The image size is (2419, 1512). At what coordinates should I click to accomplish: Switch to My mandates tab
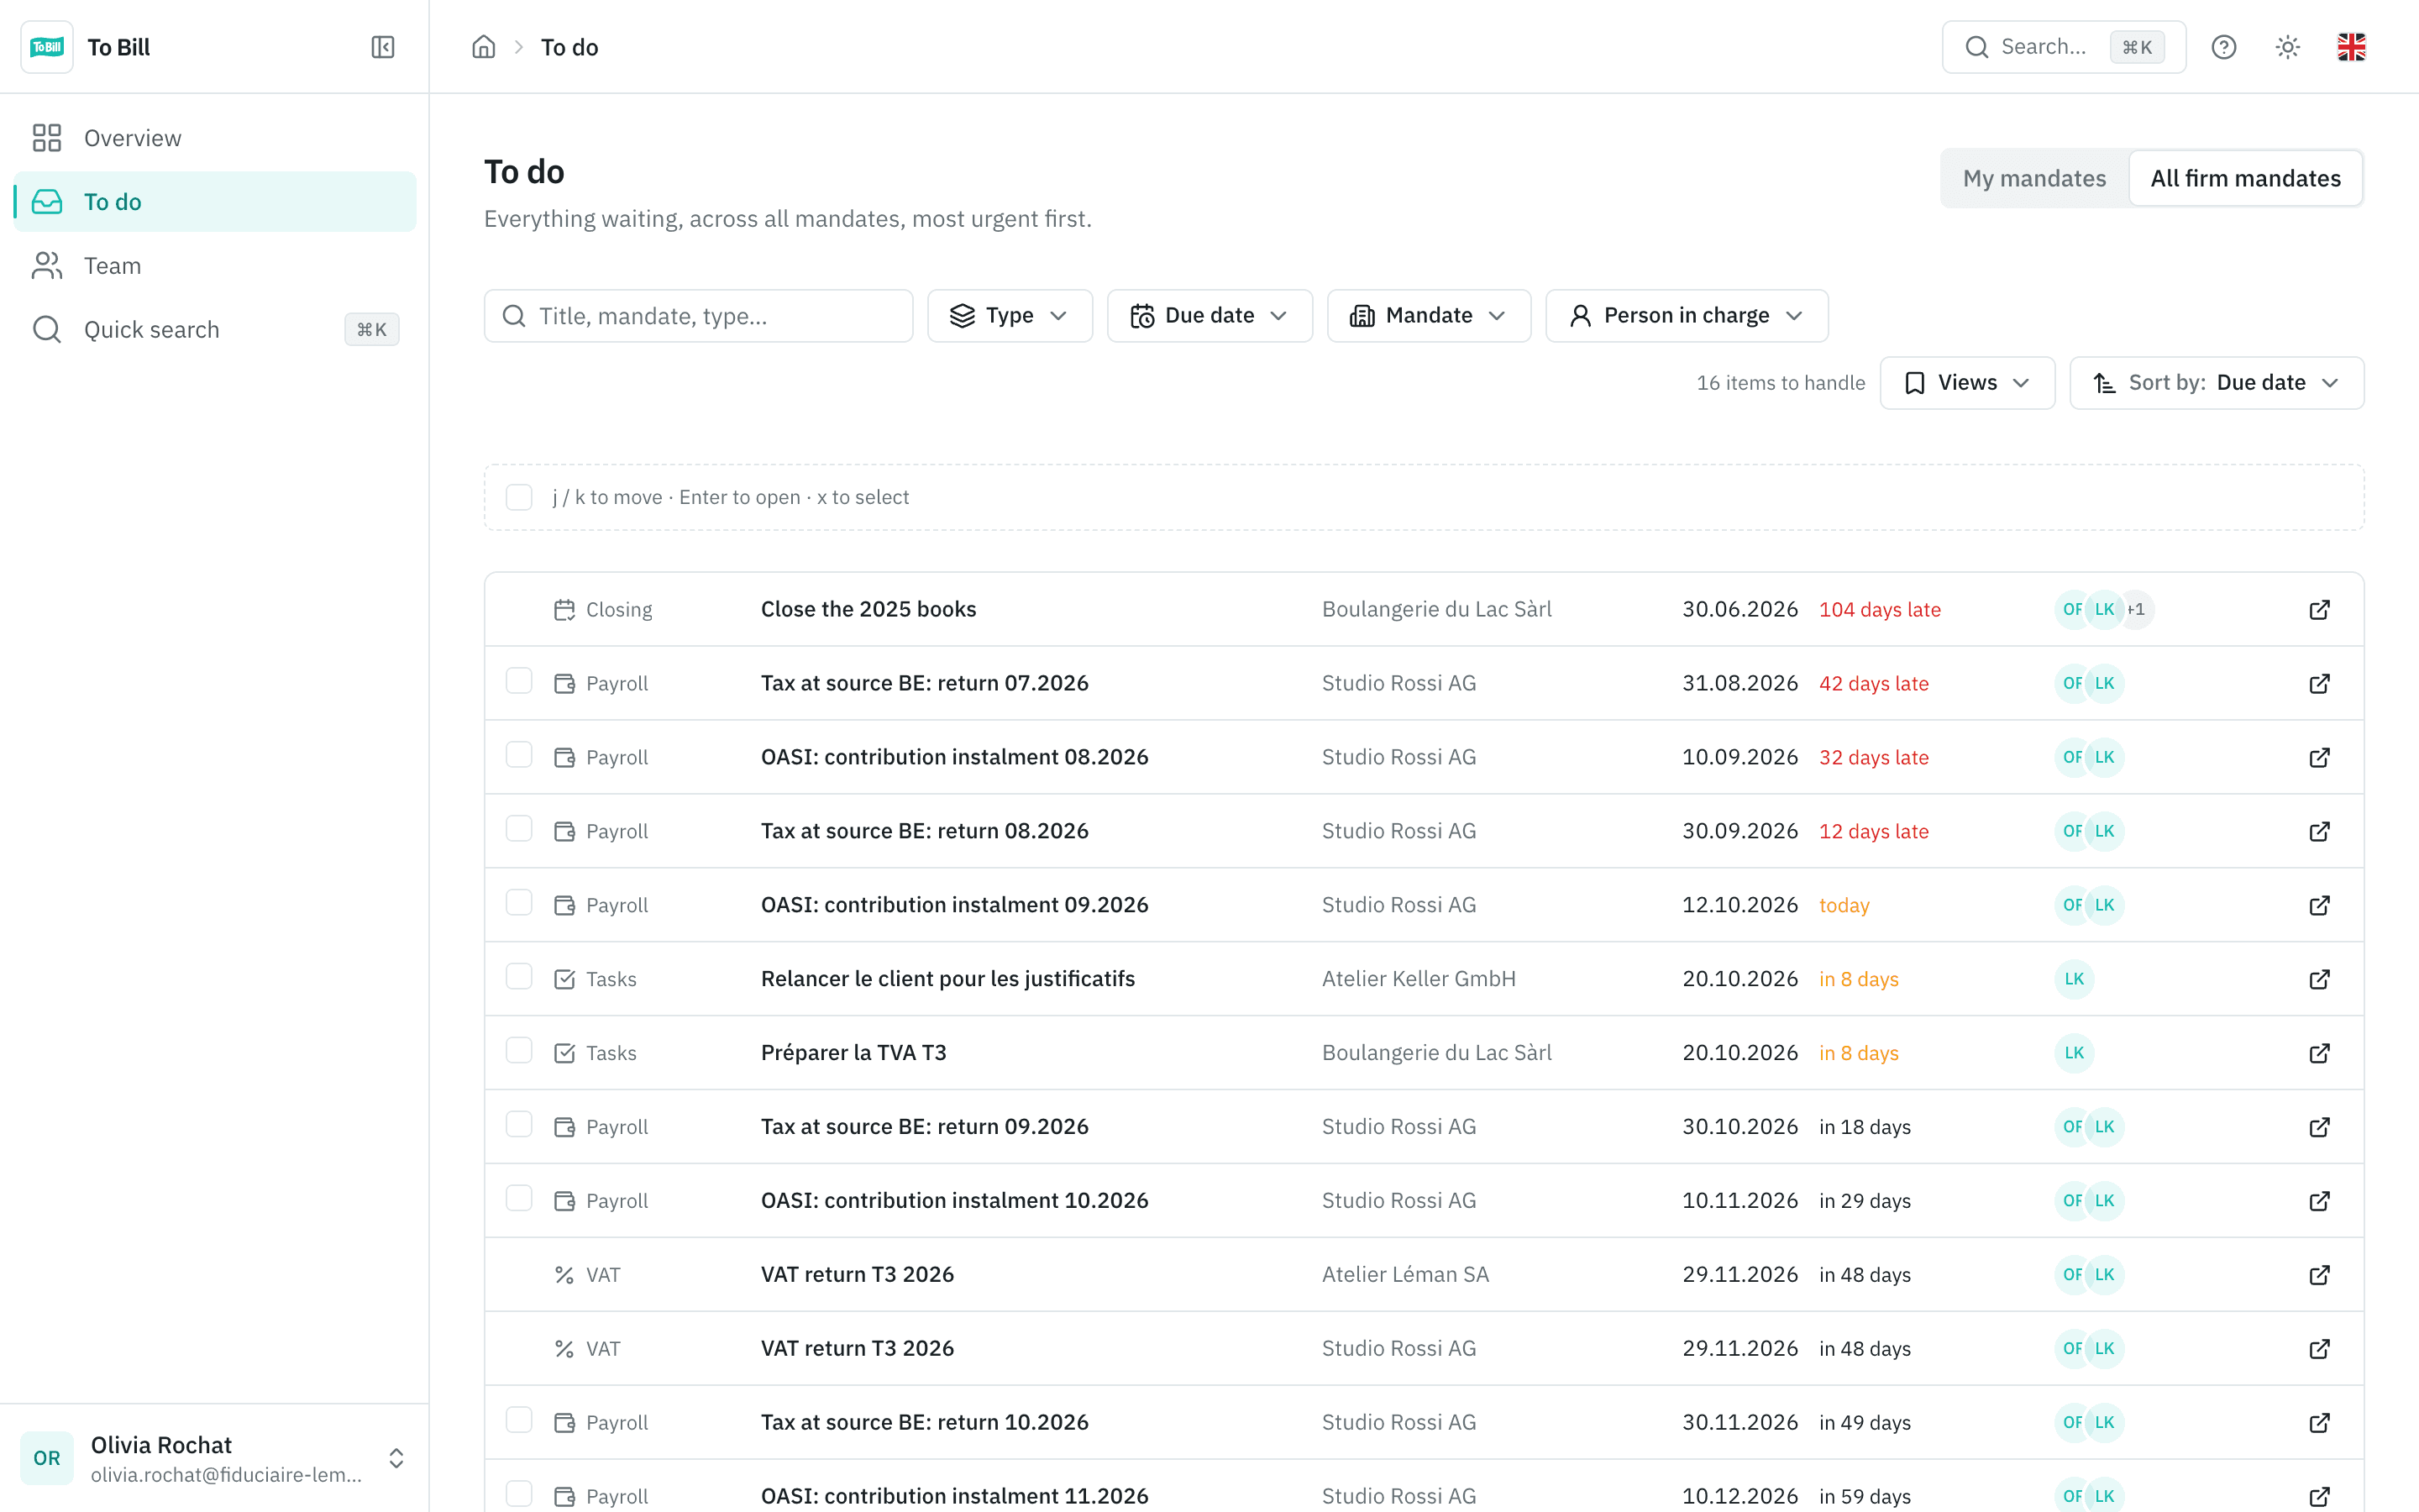click(x=2034, y=178)
